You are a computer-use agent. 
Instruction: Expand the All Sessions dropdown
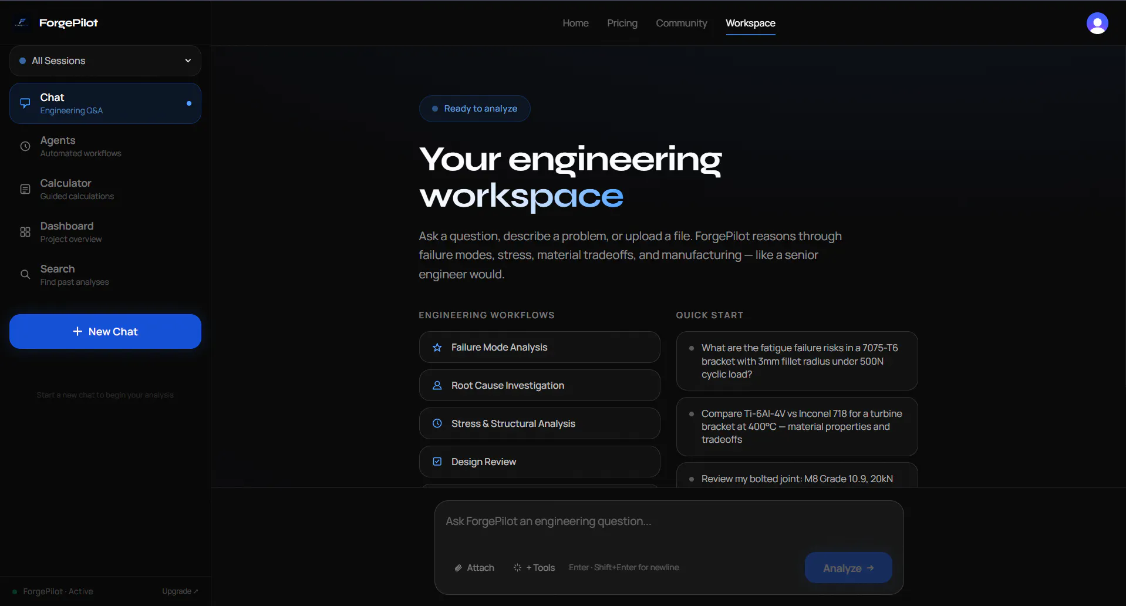coord(105,60)
